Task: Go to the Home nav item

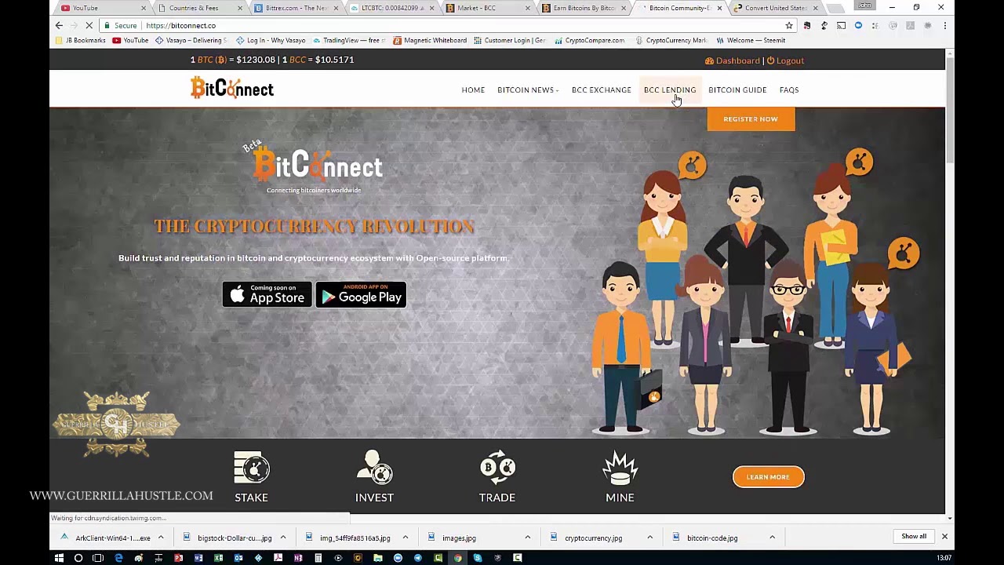Action: (x=473, y=90)
